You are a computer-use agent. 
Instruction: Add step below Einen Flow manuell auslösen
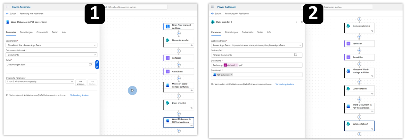coord(179,33)
